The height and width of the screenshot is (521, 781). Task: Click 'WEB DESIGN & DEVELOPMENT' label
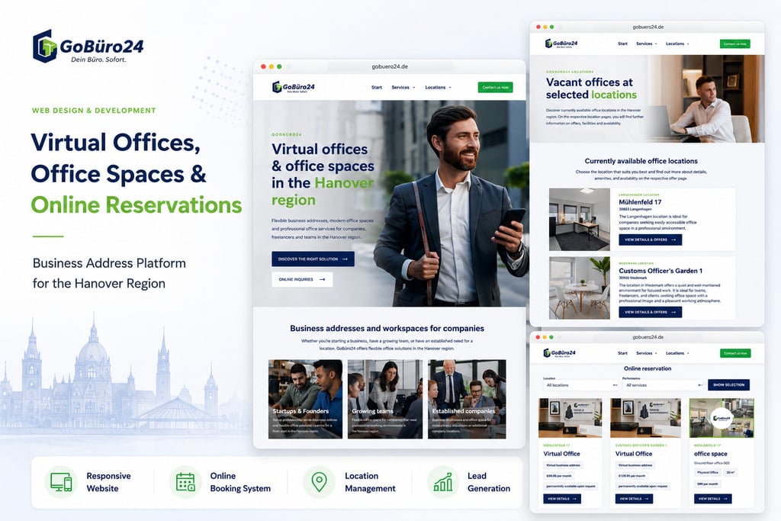(x=94, y=111)
